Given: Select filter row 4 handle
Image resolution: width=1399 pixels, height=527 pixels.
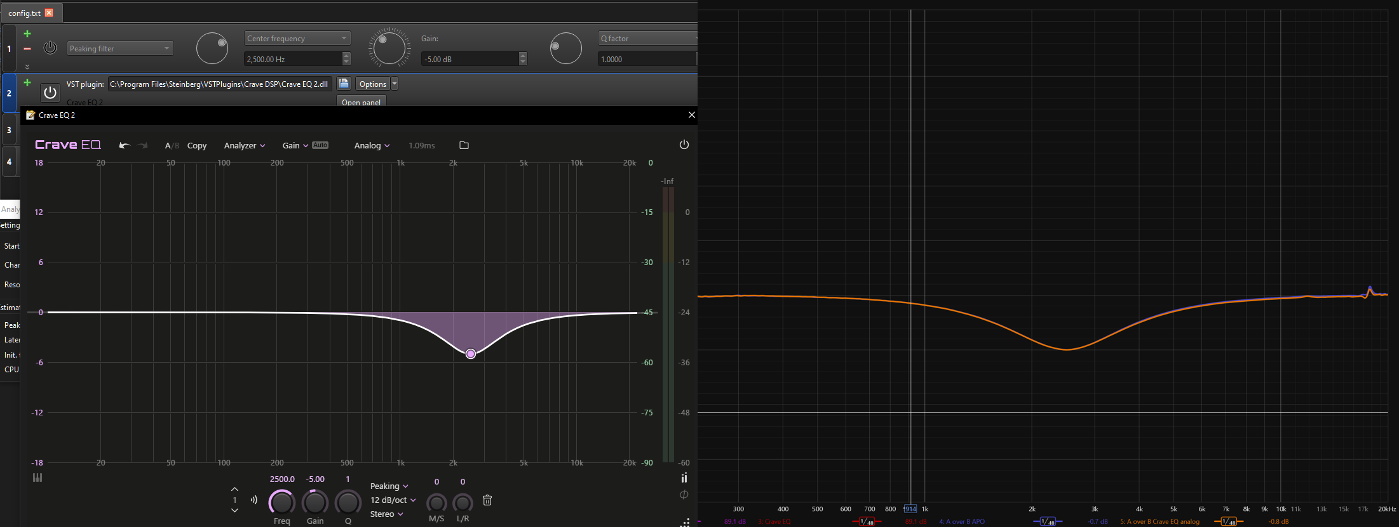Looking at the screenshot, I should 9,162.
